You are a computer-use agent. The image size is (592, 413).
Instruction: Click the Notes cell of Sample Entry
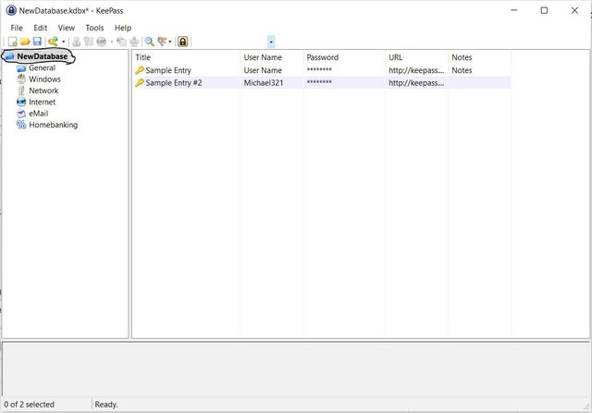point(462,70)
